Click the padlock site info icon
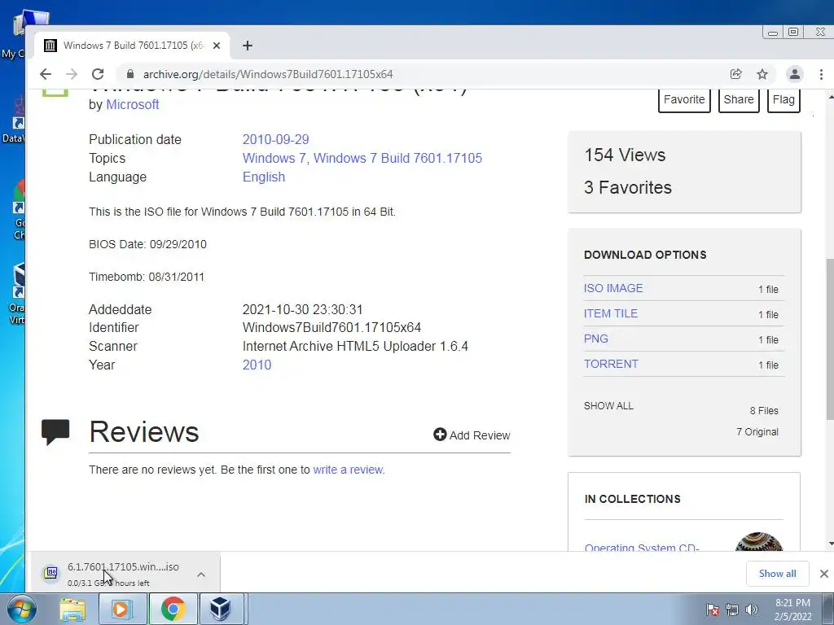Screen dimensions: 834x625 tap(130, 74)
